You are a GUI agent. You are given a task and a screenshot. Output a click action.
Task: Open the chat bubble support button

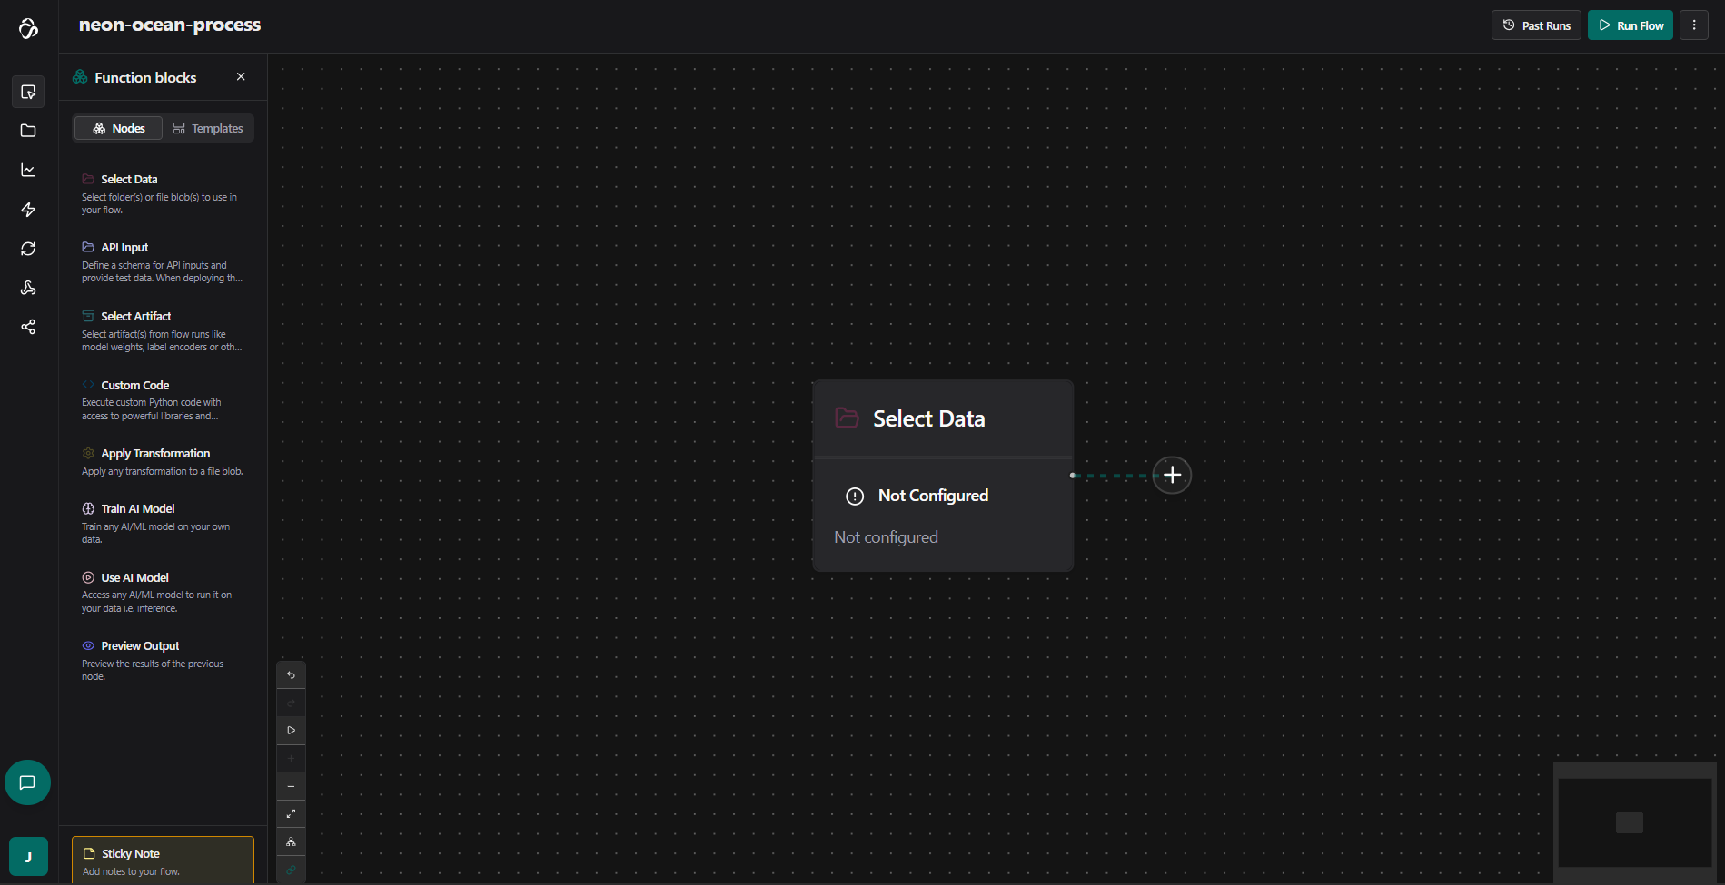point(27,782)
